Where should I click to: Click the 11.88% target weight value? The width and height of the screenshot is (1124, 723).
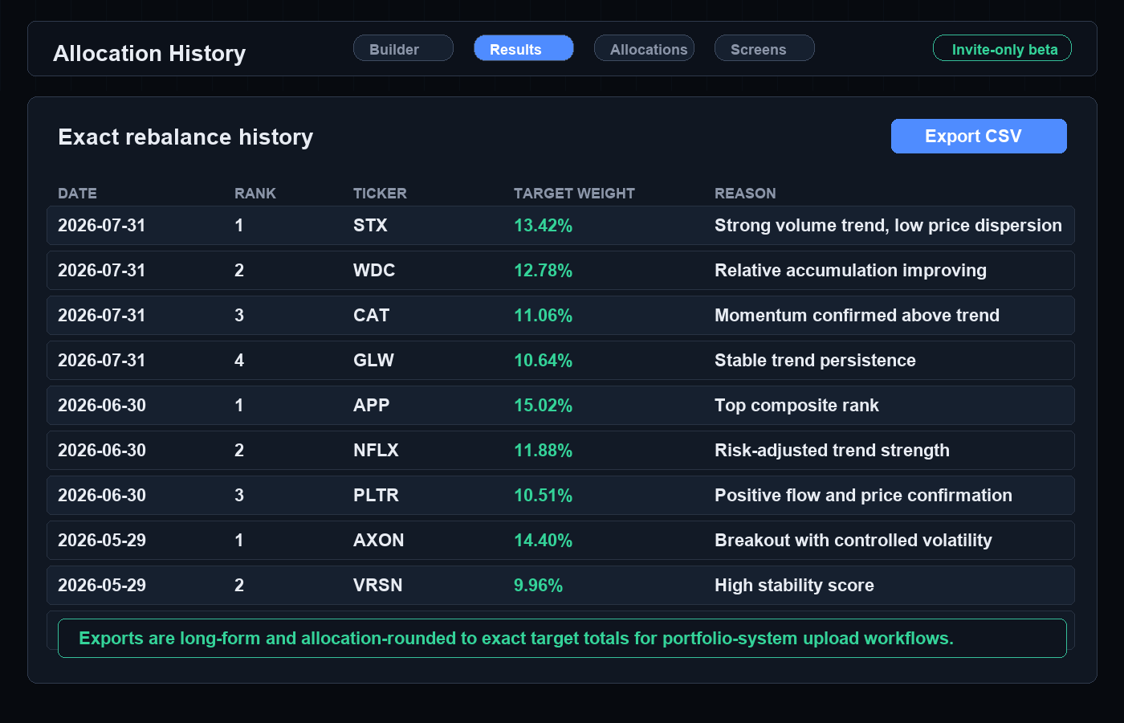pos(543,451)
